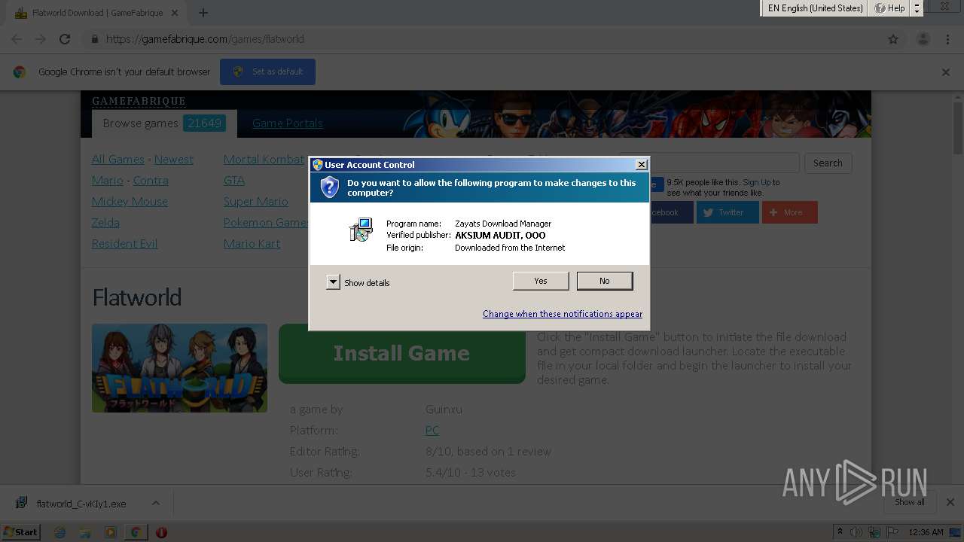
Task: Click the address bar URL field
Action: 482,39
